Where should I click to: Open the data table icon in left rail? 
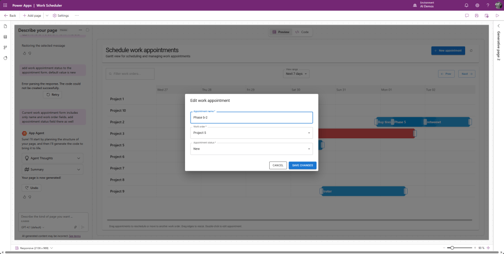click(x=5, y=36)
